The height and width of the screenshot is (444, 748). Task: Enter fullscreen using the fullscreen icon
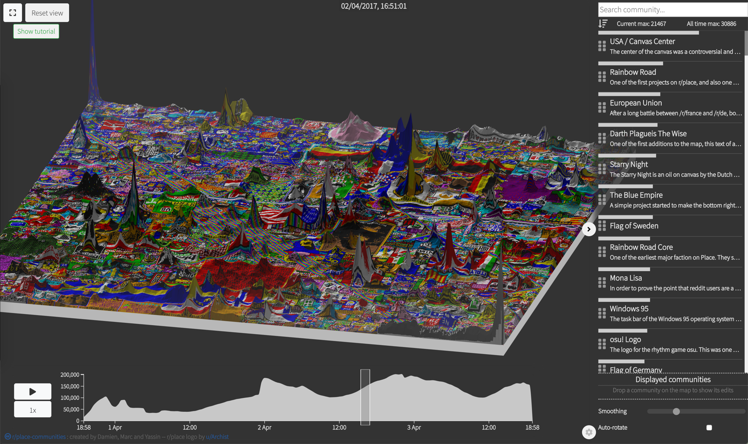click(x=12, y=13)
